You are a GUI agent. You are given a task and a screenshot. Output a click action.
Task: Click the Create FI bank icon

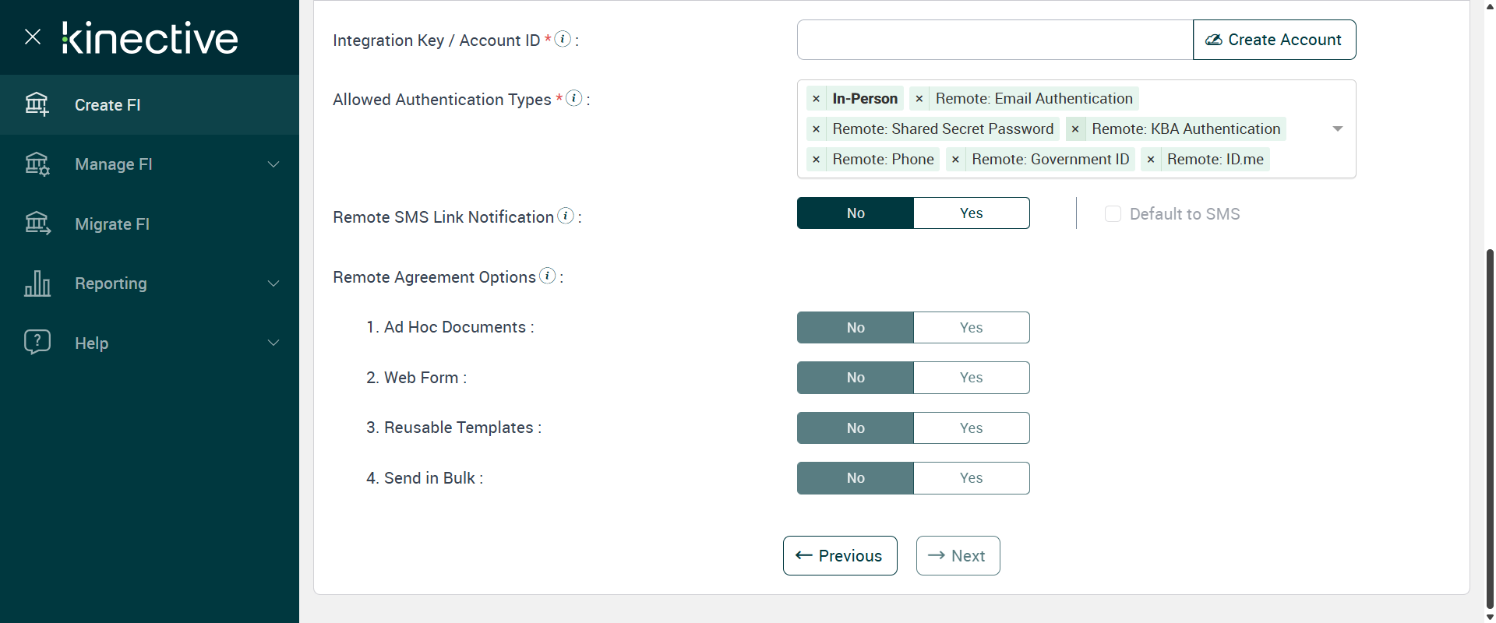pos(37,104)
